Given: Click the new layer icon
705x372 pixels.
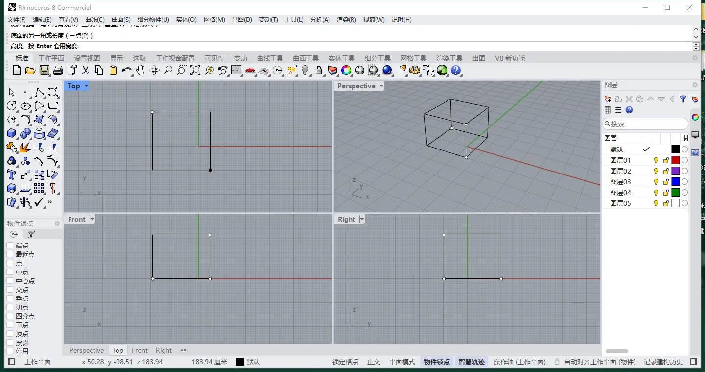Looking at the screenshot, I should coord(608,99).
